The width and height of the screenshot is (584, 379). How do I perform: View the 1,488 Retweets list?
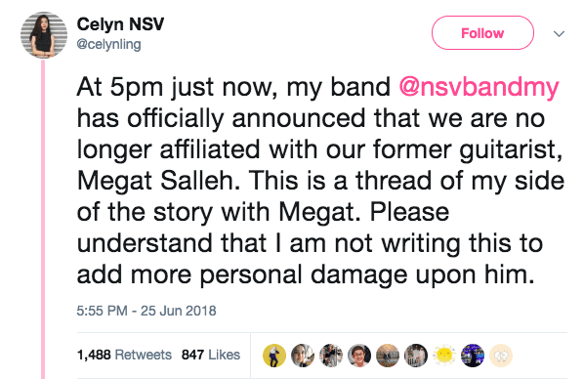point(124,355)
